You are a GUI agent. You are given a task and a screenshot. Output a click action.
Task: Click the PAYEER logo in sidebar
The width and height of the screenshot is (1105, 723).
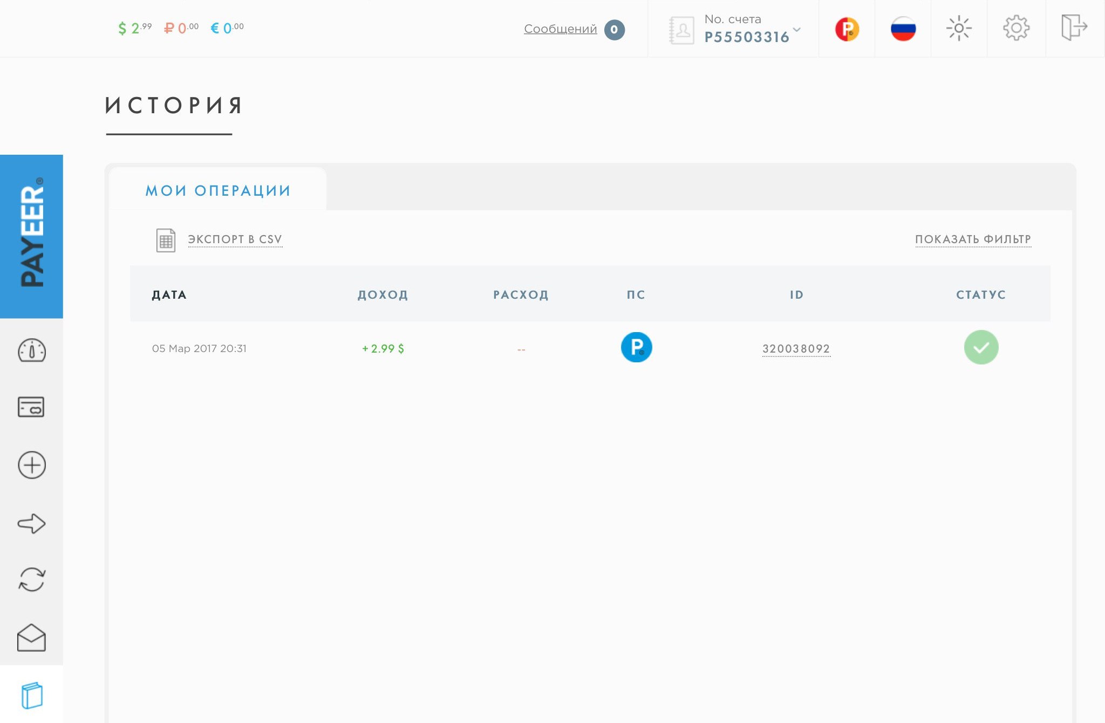point(31,236)
